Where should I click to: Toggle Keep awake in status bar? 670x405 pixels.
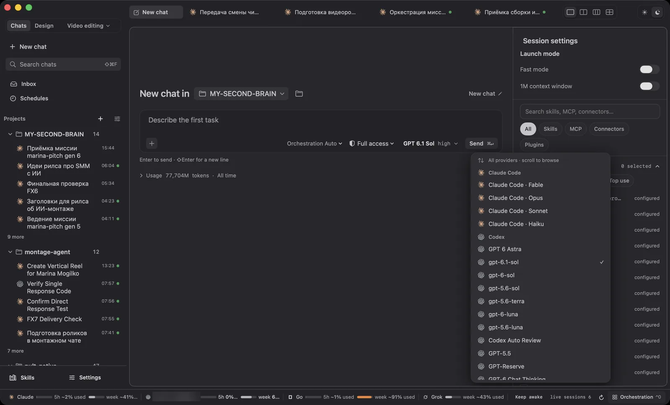[528, 397]
